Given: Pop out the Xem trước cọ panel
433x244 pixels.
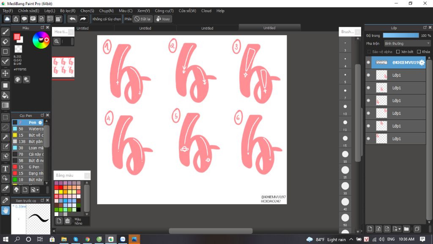Looking at the screenshot, I should tap(42, 200).
